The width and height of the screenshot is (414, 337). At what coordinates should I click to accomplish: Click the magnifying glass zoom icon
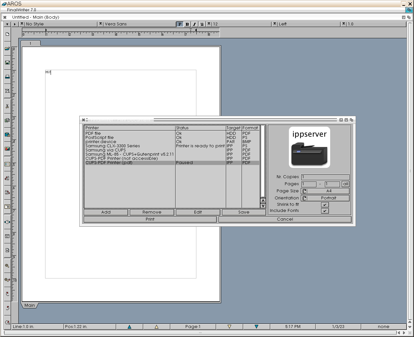pos(7,266)
